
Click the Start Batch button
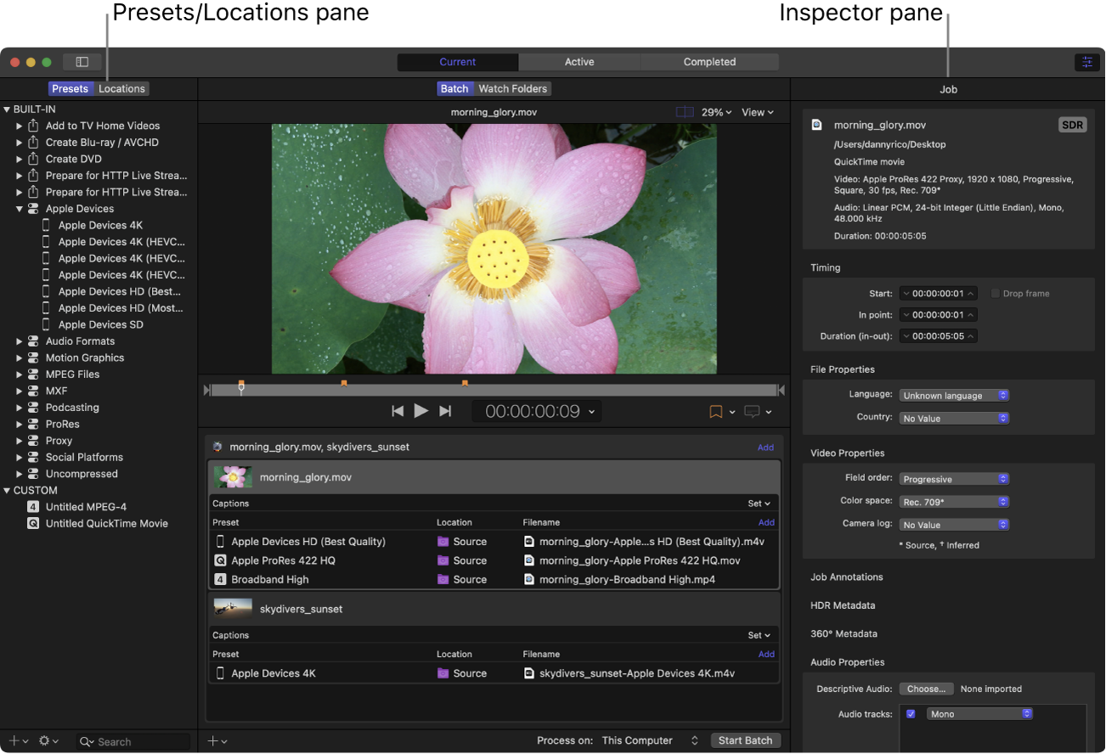pyautogui.click(x=745, y=740)
